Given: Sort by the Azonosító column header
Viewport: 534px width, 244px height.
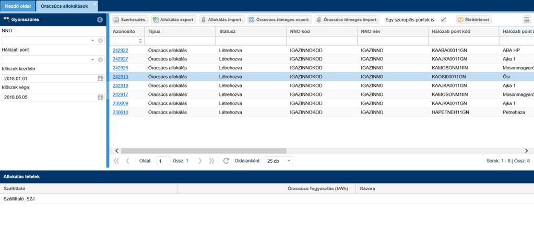Looking at the screenshot, I should (x=127, y=31).
